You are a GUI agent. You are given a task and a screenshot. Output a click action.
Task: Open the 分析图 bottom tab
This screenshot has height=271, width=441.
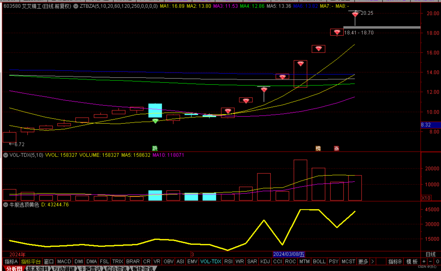(x=14, y=269)
